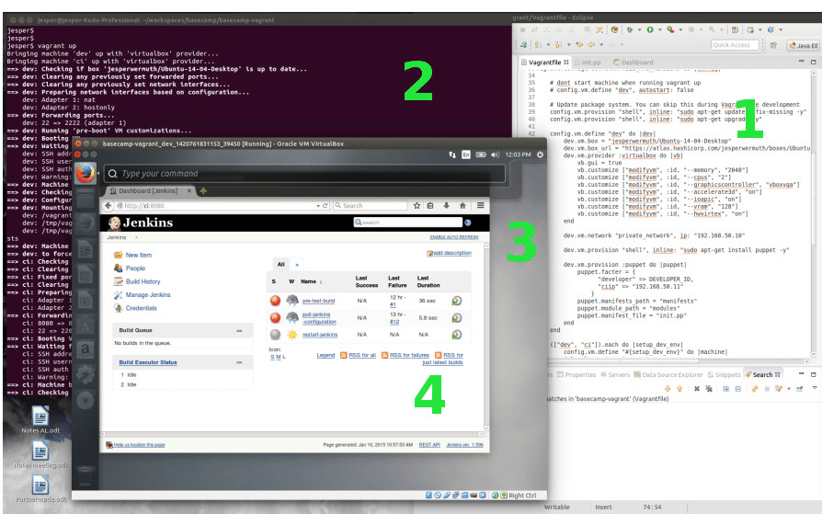Click the Firefox back arrow button
Screen dimensions: 822x514
coord(108,206)
